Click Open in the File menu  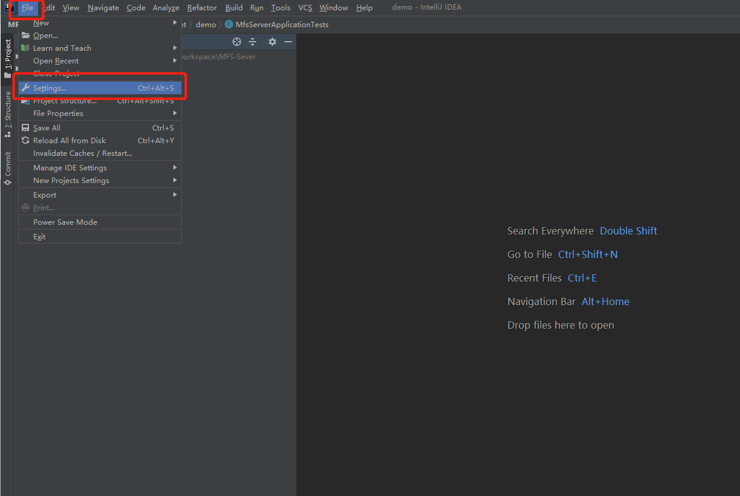pos(45,35)
